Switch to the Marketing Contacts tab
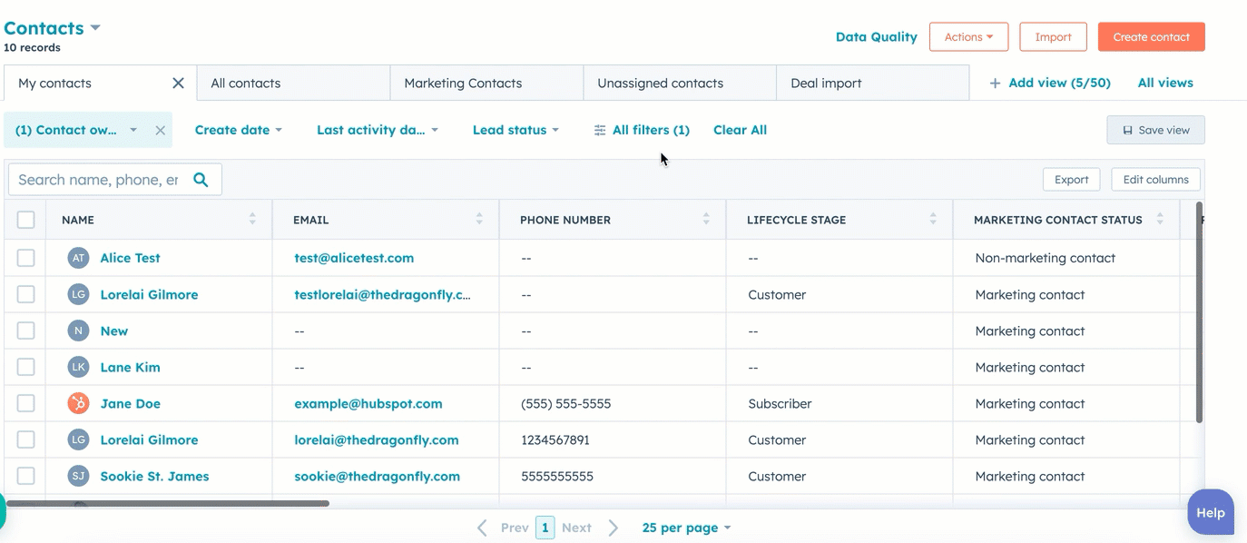 coord(463,84)
